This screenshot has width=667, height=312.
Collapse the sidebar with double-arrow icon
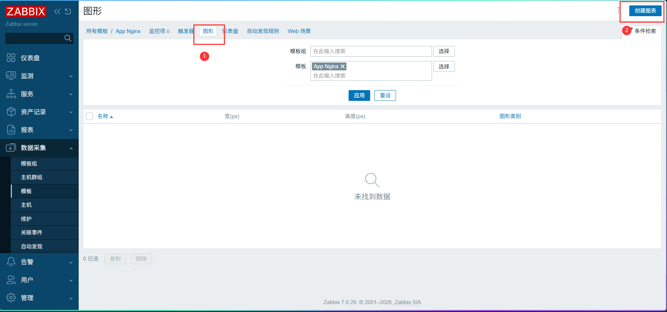pos(57,11)
